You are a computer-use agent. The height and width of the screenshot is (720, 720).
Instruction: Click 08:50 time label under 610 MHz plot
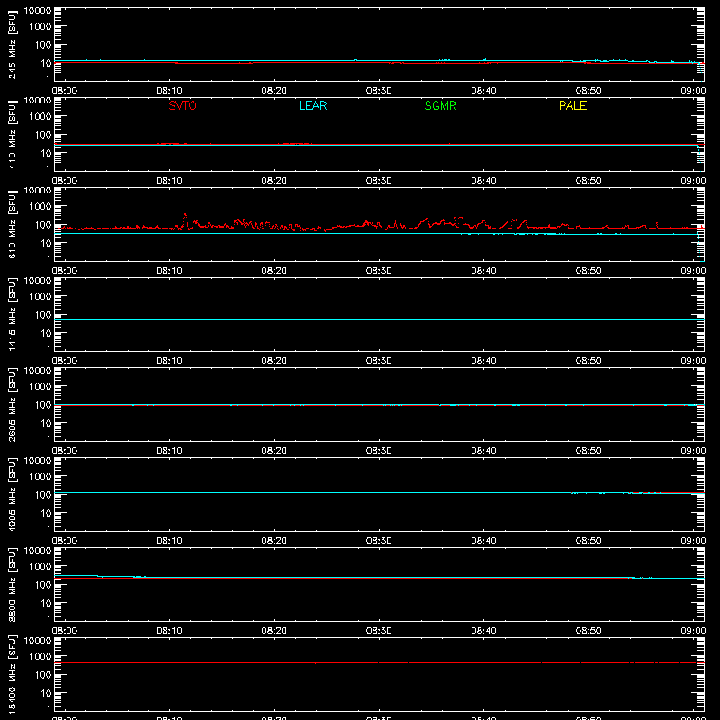[589, 271]
